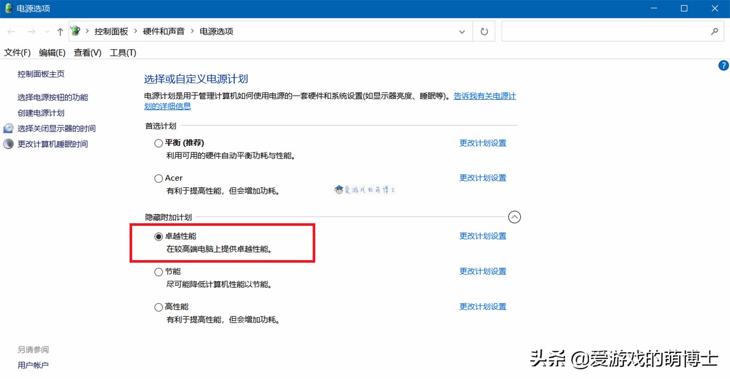Open the address bar history dropdown

(461, 31)
